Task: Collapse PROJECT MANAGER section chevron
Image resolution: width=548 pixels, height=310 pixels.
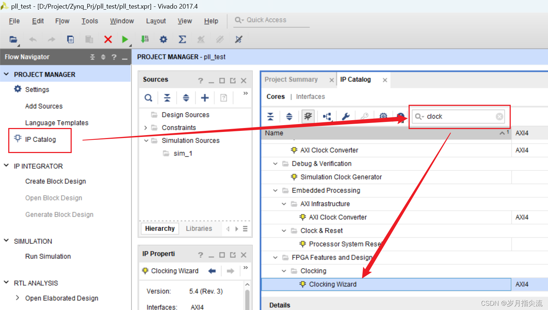Action: coord(6,74)
